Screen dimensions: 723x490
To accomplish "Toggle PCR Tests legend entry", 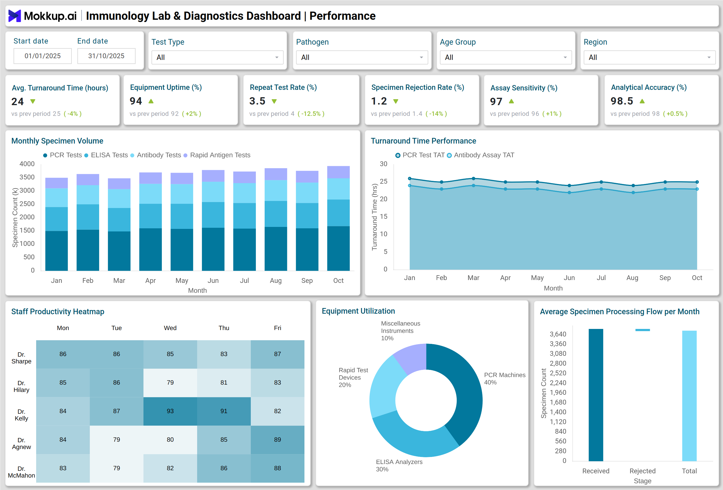I will coord(62,155).
